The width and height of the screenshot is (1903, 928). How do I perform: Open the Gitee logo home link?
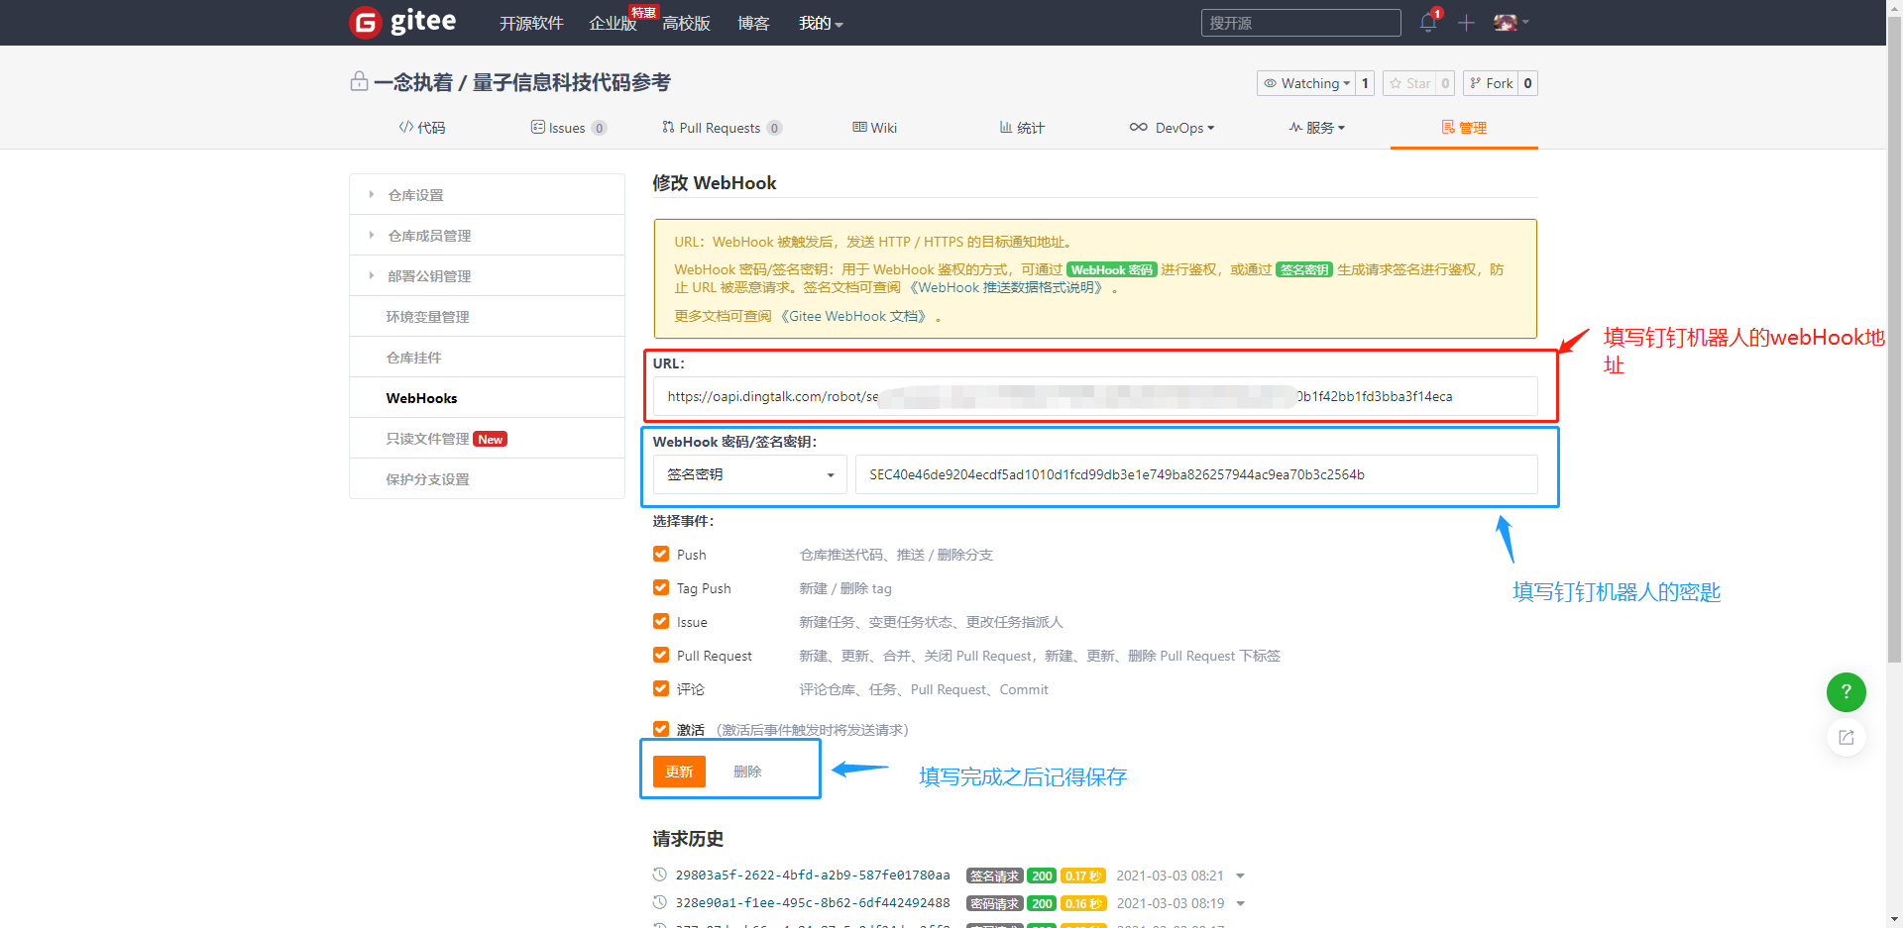[x=403, y=22]
